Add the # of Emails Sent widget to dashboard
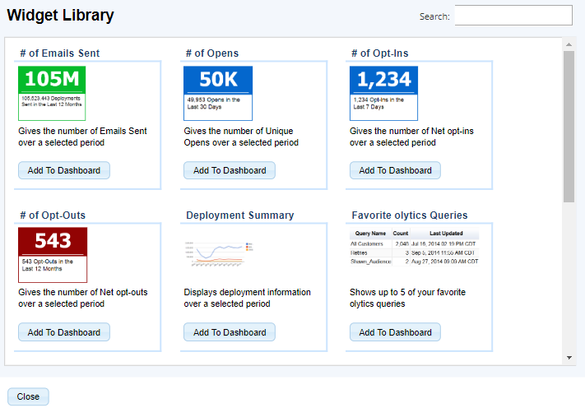 tap(64, 170)
